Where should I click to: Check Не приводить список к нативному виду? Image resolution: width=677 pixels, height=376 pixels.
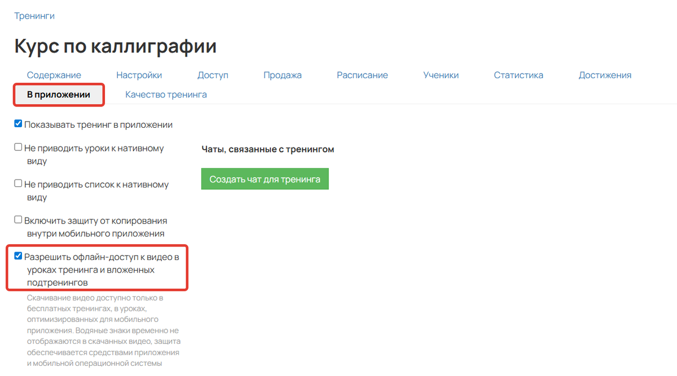18,183
